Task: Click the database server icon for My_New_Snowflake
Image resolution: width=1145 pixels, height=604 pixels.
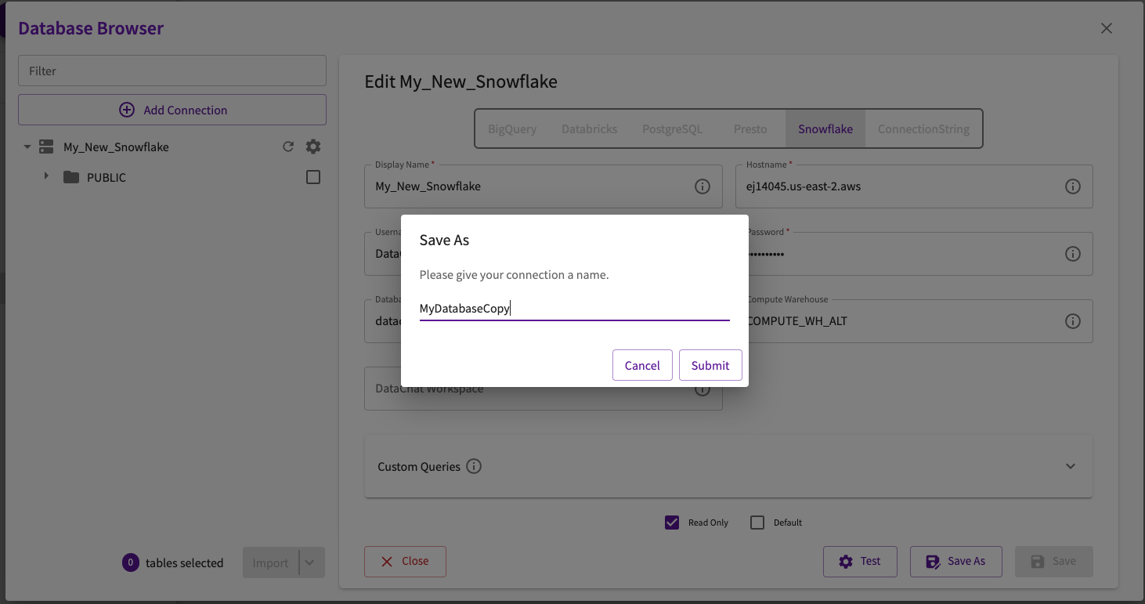Action: pyautogui.click(x=46, y=146)
